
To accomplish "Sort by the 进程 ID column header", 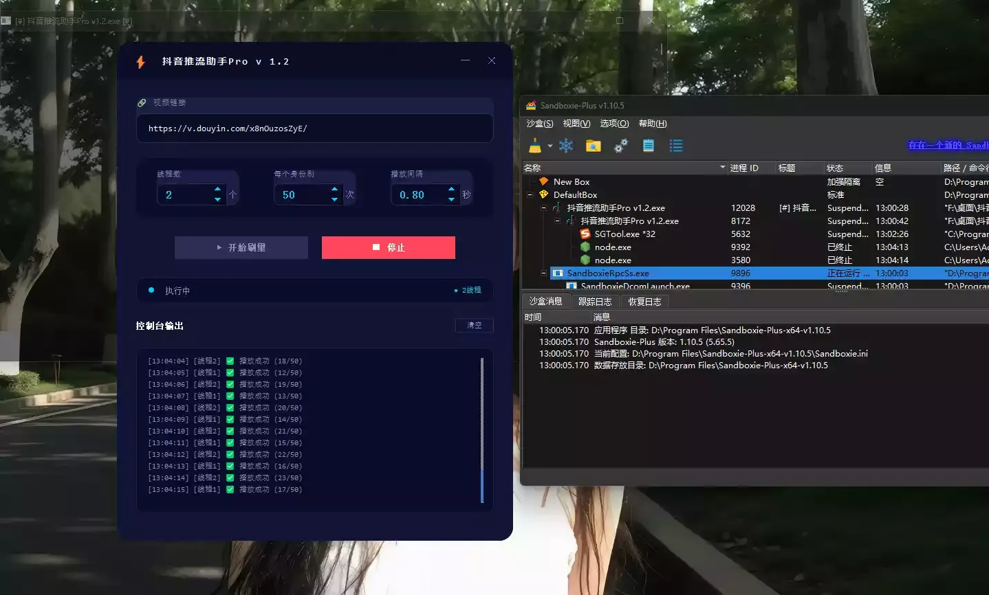I will tap(752, 168).
